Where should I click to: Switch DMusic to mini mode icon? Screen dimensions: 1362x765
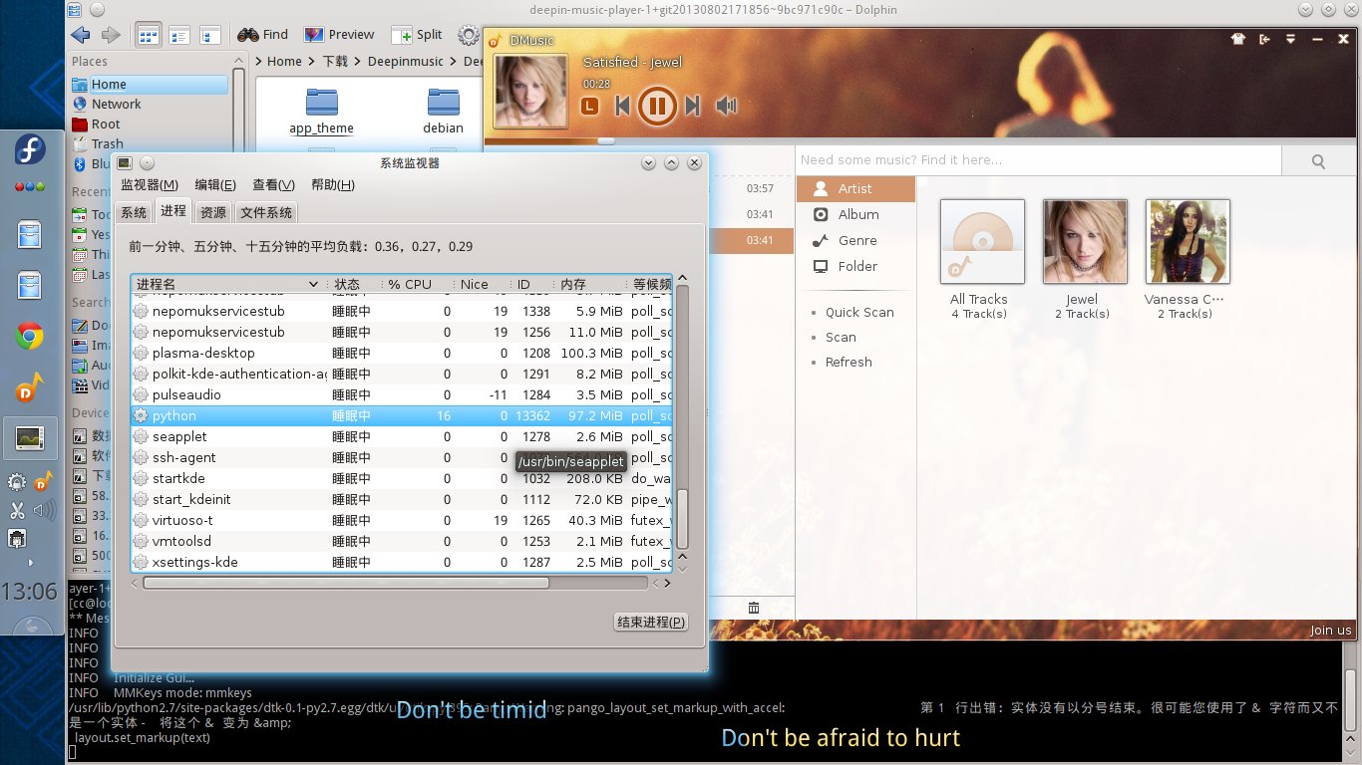click(1264, 40)
